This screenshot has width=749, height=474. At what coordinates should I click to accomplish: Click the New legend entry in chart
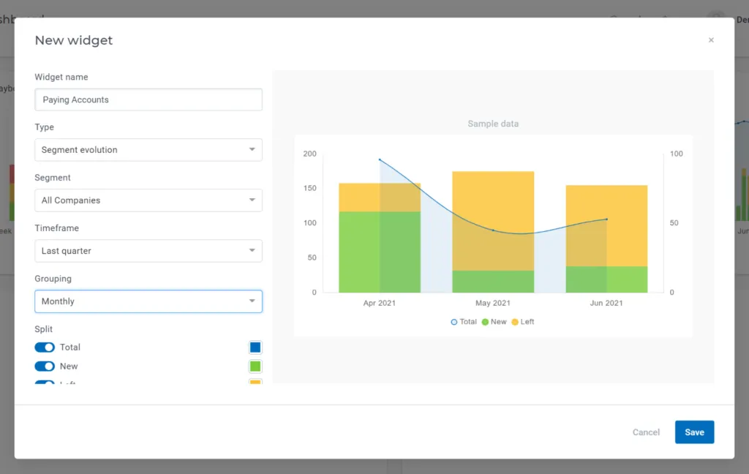(494, 322)
